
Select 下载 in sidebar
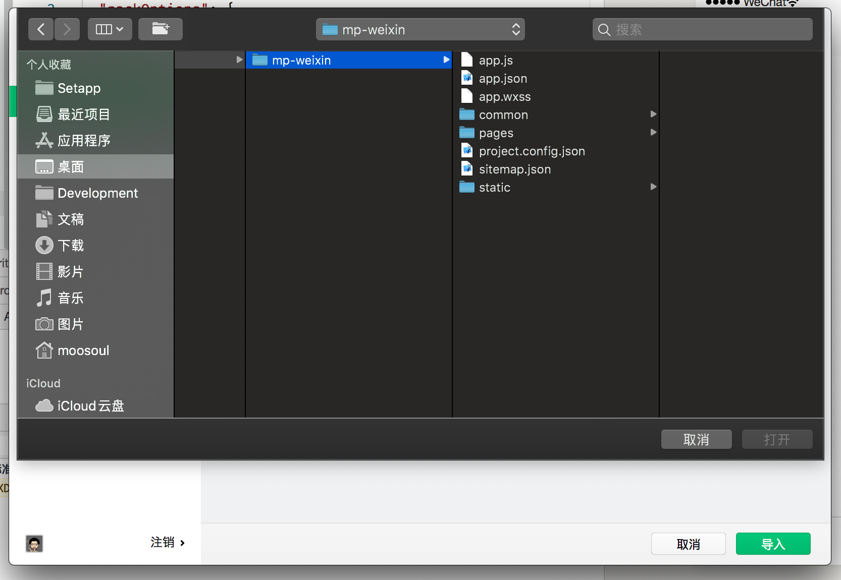click(95, 246)
